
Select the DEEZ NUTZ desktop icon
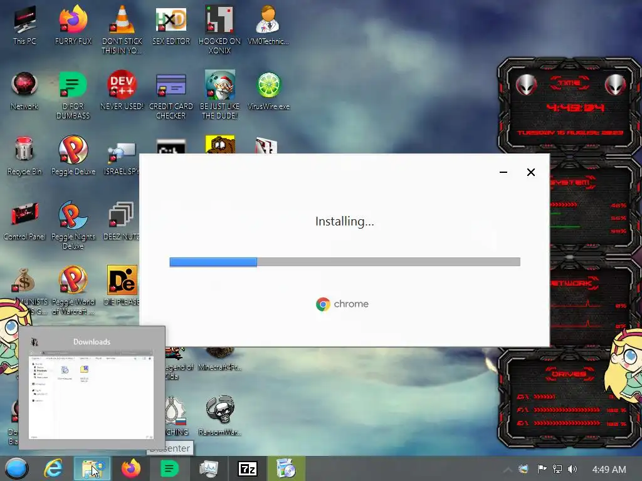coord(122,221)
